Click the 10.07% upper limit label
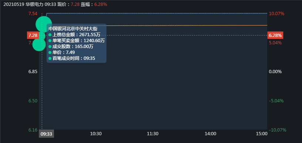This screenshot has width=302, height=143. pyautogui.click(x=276, y=14)
